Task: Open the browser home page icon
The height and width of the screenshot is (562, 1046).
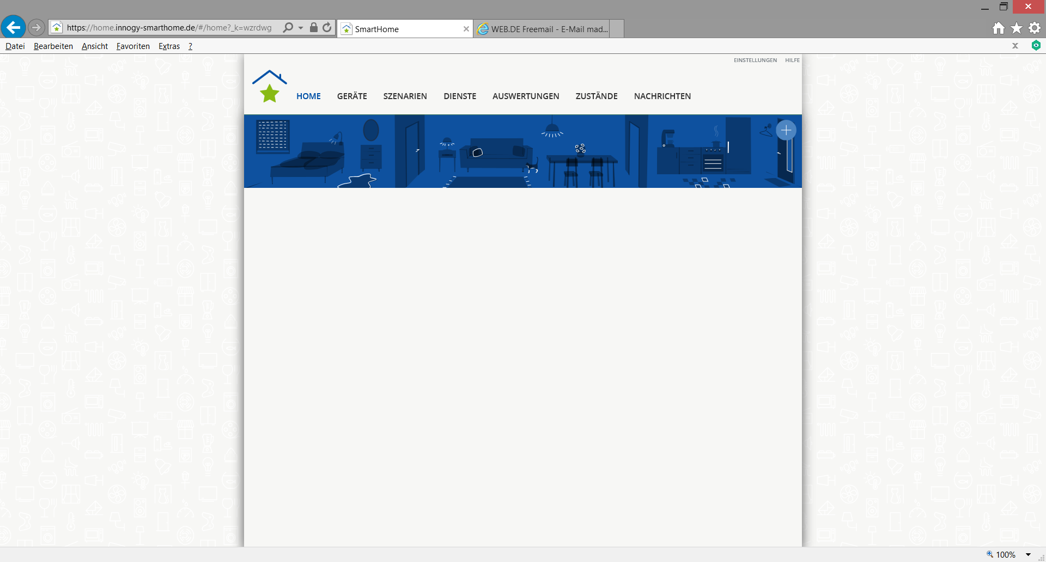Action: pyautogui.click(x=998, y=28)
